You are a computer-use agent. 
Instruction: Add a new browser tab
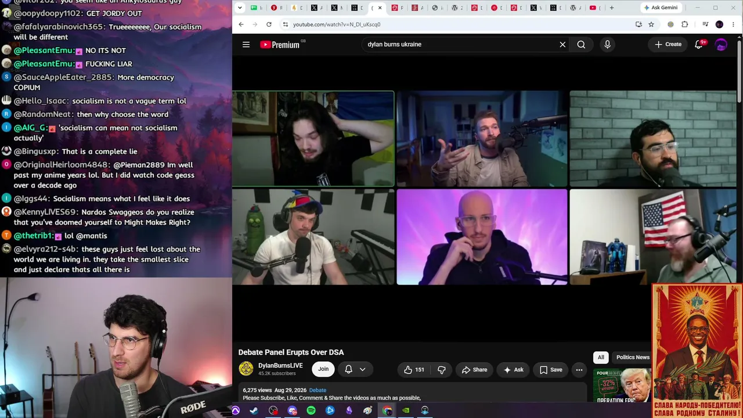(x=611, y=8)
